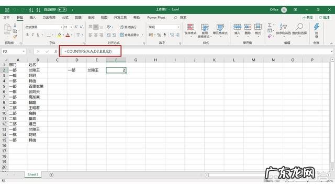This screenshot has height=188, width=335.
Task: Sort descending Z to A quick-access icon
Action: [x=38, y=10]
